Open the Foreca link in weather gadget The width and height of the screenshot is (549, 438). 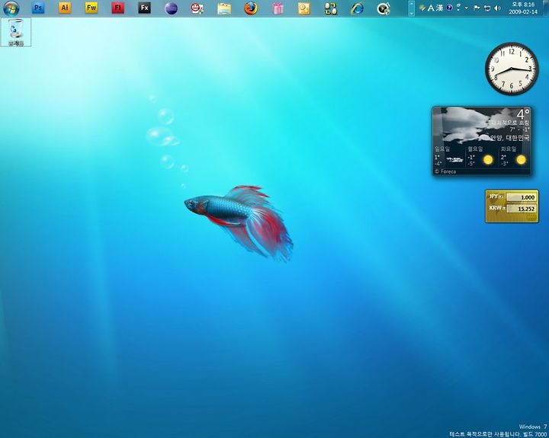pyautogui.click(x=445, y=171)
